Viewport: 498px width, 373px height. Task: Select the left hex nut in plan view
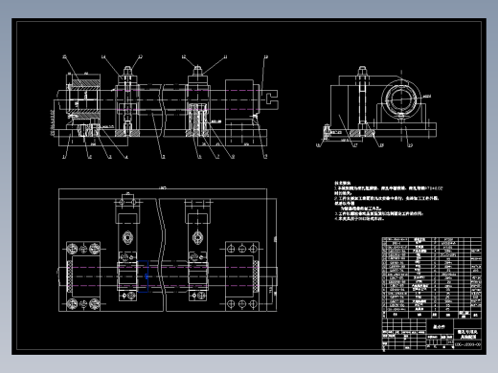click(127, 237)
